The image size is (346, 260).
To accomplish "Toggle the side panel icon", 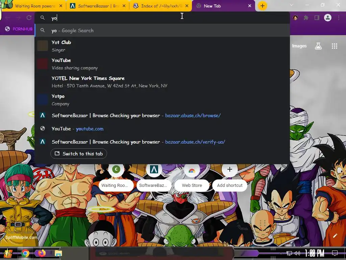I will pos(317,18).
